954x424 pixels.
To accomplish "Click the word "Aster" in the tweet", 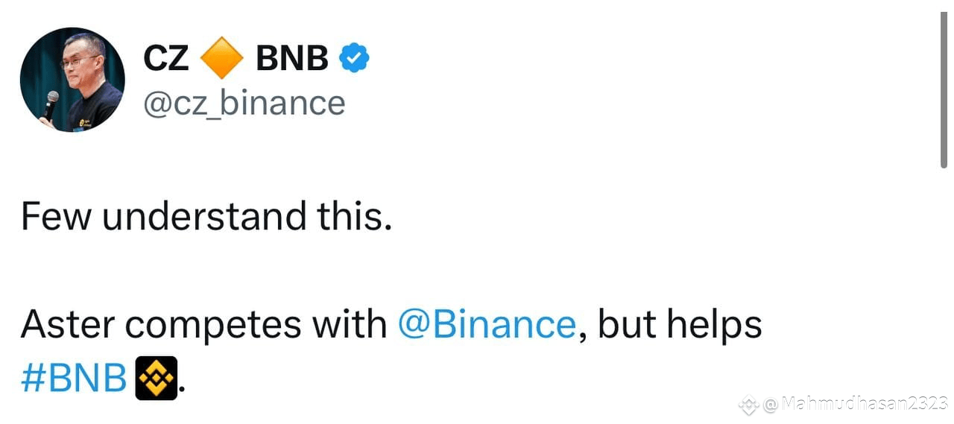I will click(68, 324).
